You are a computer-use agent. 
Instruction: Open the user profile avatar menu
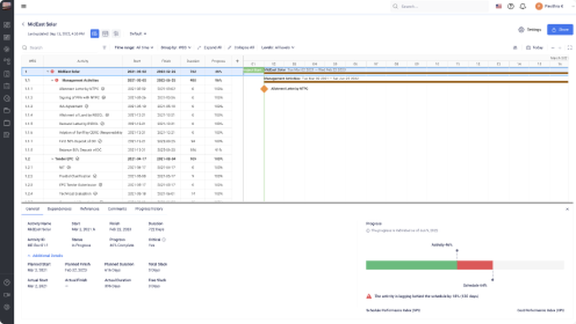(539, 6)
